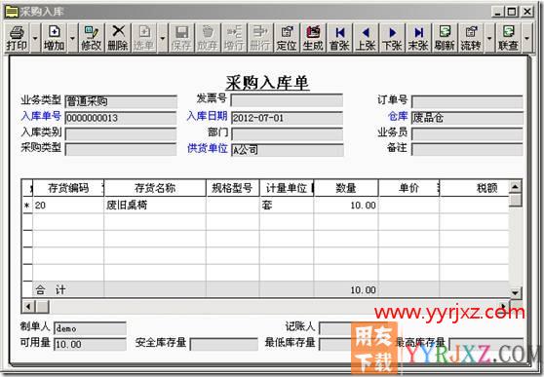Click the row marker asterisk of first row

coord(27,206)
